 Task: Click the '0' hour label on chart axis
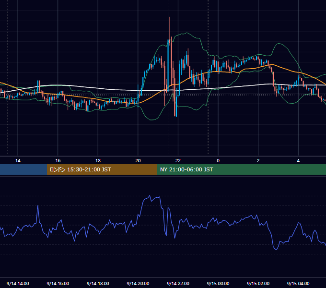pos(218,161)
